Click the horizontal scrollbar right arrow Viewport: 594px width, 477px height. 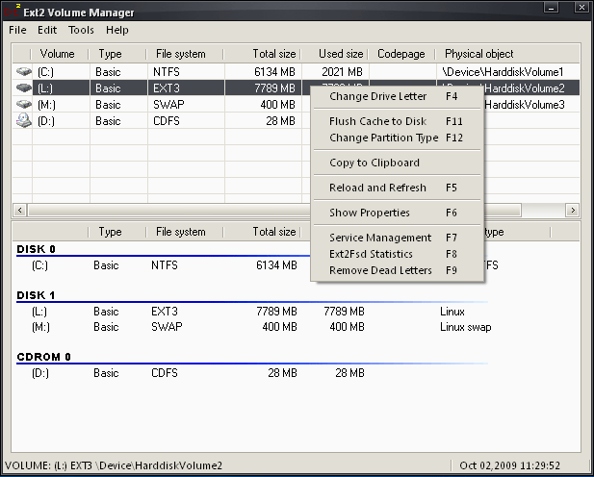pos(573,210)
